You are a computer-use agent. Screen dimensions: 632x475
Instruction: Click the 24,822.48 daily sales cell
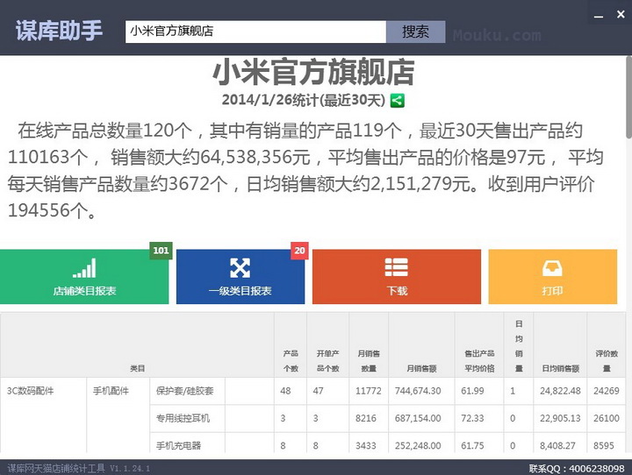pyautogui.click(x=560, y=391)
